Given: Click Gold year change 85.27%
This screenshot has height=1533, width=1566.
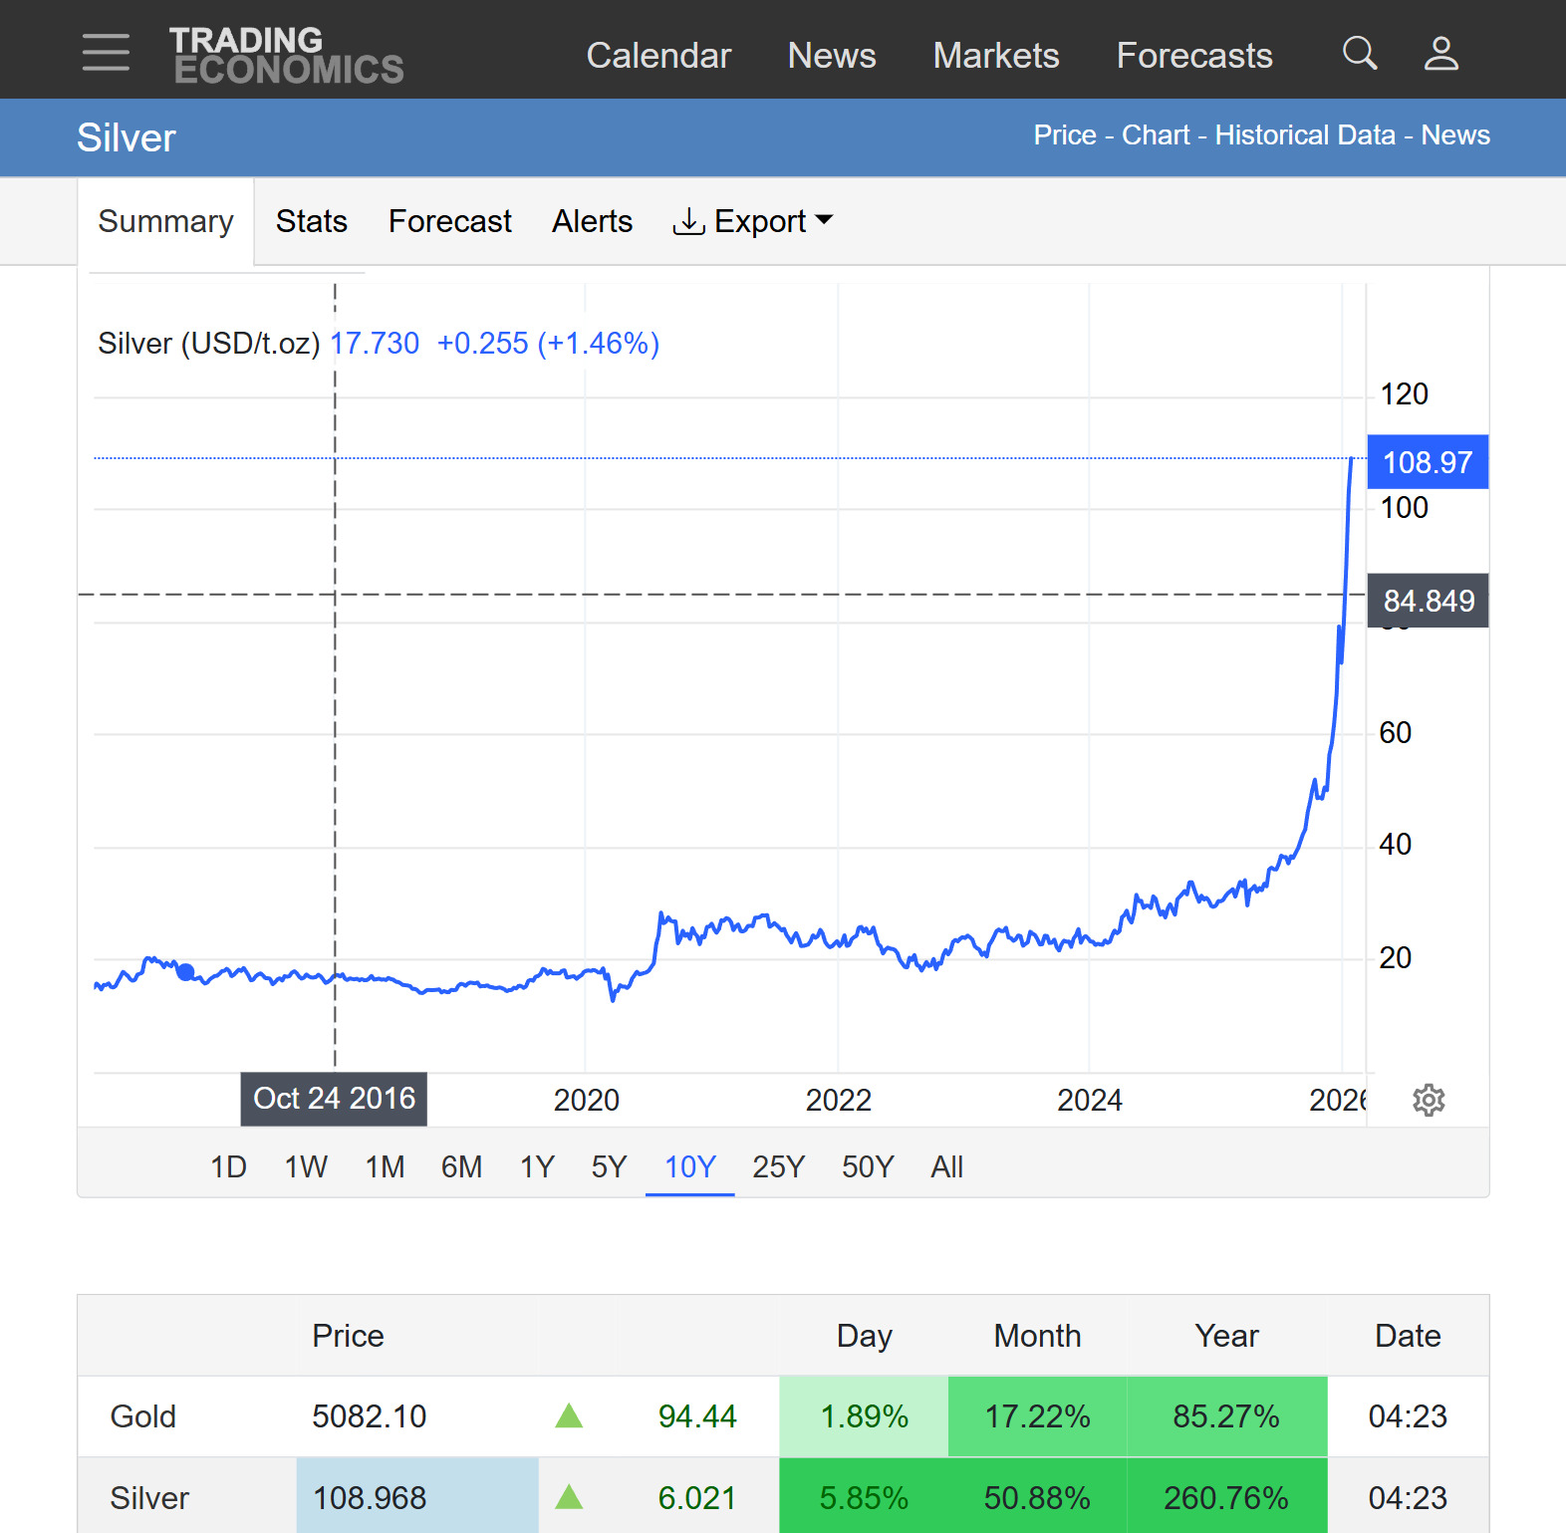Looking at the screenshot, I should point(1226,1415).
